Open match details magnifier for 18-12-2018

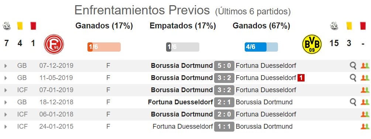[x=353, y=102]
